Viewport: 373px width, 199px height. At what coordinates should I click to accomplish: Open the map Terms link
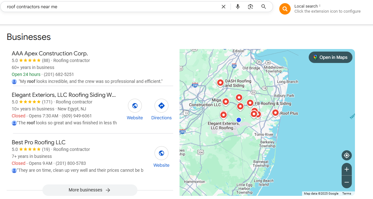pyautogui.click(x=347, y=194)
